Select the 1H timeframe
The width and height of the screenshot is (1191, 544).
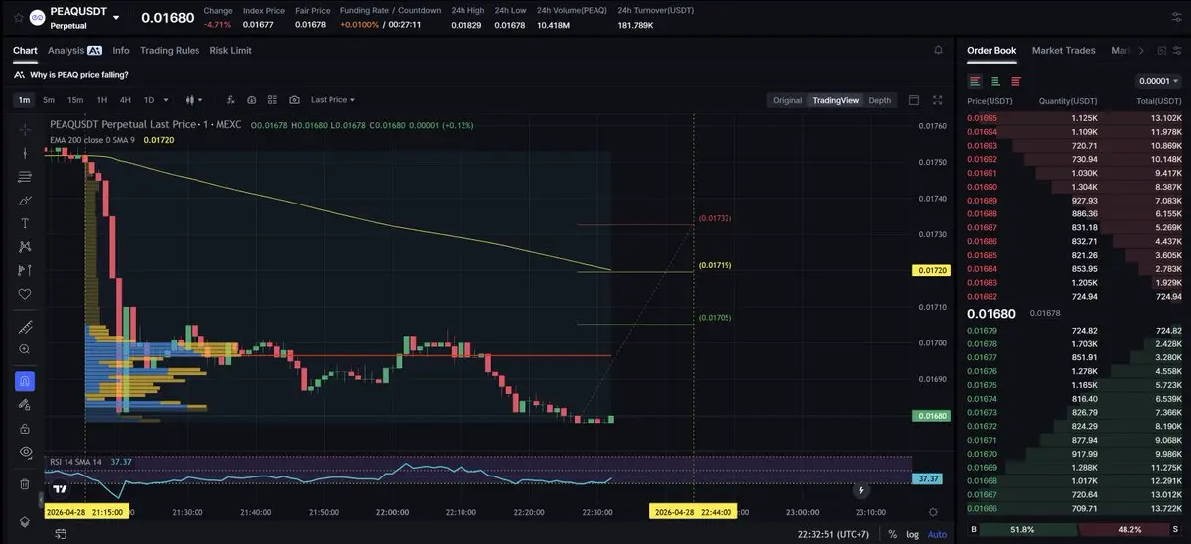[101, 100]
